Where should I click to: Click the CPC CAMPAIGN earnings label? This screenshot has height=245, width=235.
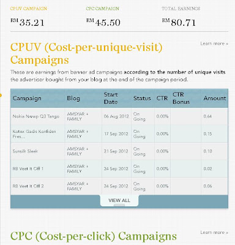coord(102,9)
